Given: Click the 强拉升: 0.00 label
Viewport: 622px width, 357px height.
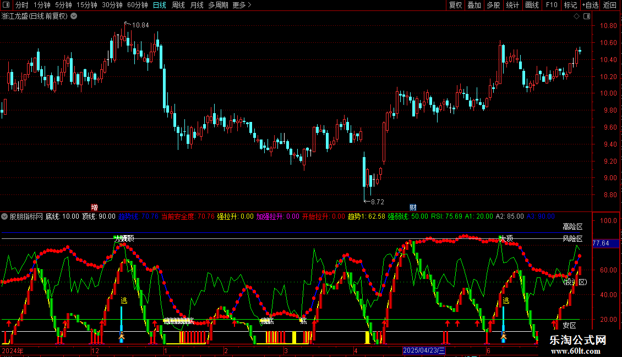Looking at the screenshot, I should coord(235,216).
